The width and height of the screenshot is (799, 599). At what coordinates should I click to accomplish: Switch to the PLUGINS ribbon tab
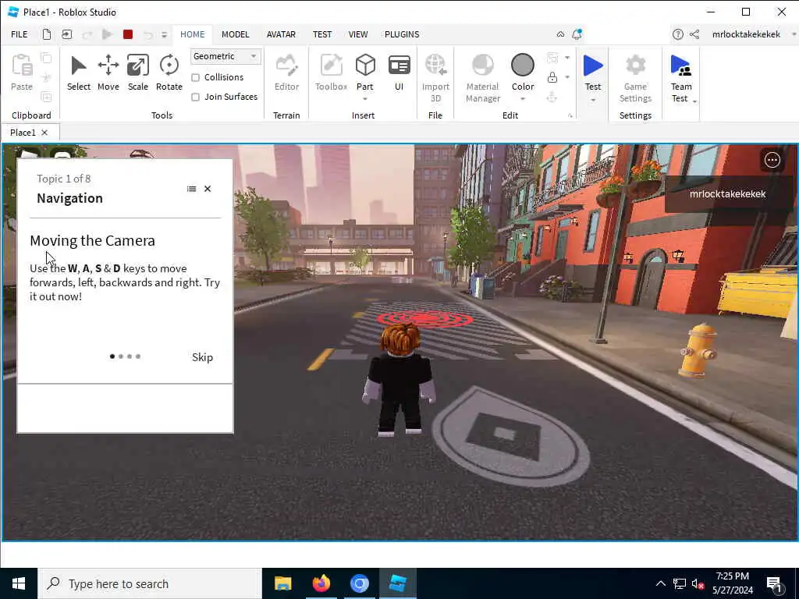[402, 34]
